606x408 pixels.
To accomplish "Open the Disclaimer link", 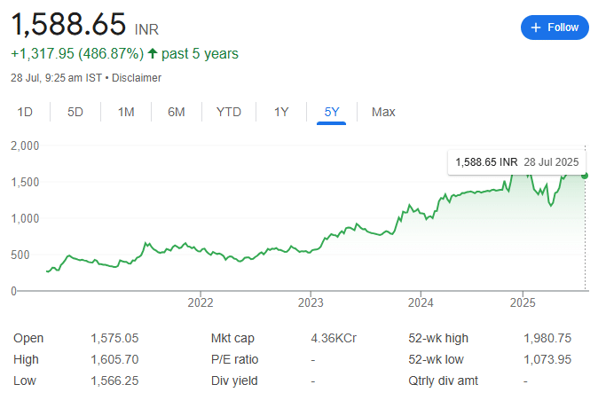I will point(137,78).
